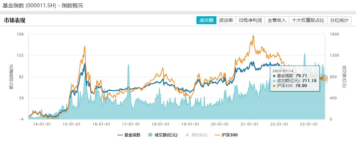This screenshot has height=142, width=356.
Task: Click the 2023-07-14 date in tooltip
Action: point(282,71)
